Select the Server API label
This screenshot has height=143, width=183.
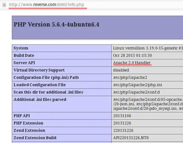pos(24,63)
